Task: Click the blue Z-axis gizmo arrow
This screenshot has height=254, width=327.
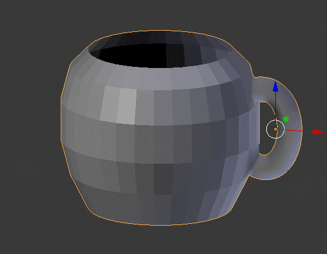Action: click(x=275, y=87)
